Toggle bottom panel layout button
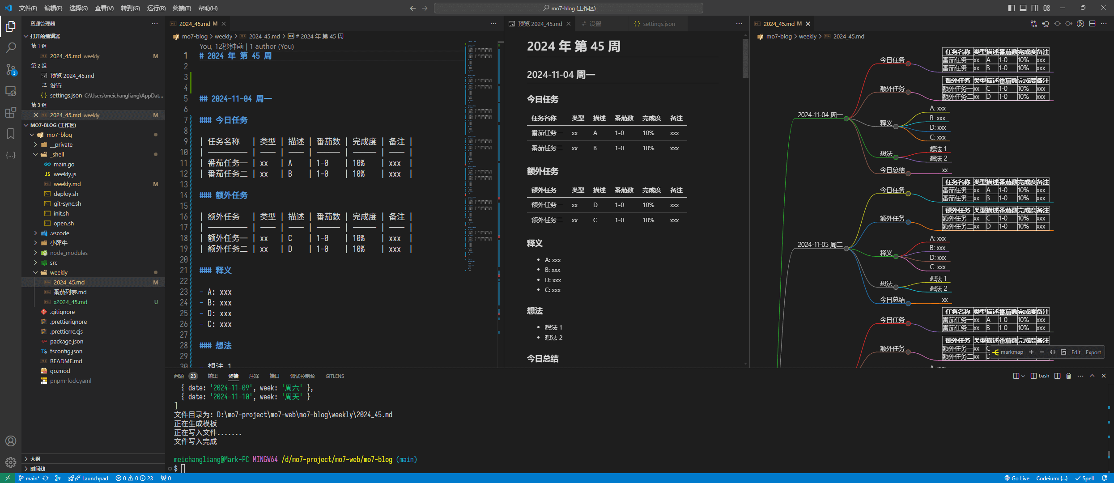 point(1023,8)
